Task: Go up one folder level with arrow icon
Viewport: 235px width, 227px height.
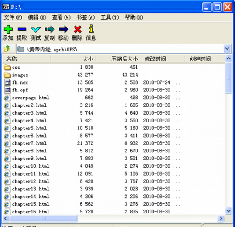Action: (x=7, y=49)
